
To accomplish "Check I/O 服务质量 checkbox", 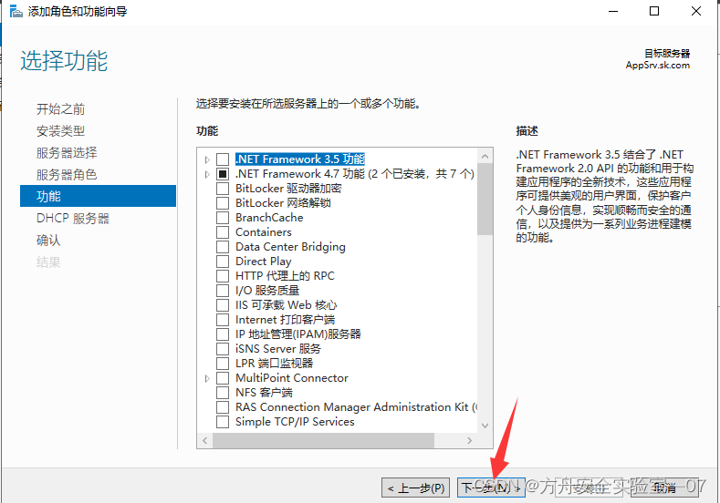I will point(223,291).
